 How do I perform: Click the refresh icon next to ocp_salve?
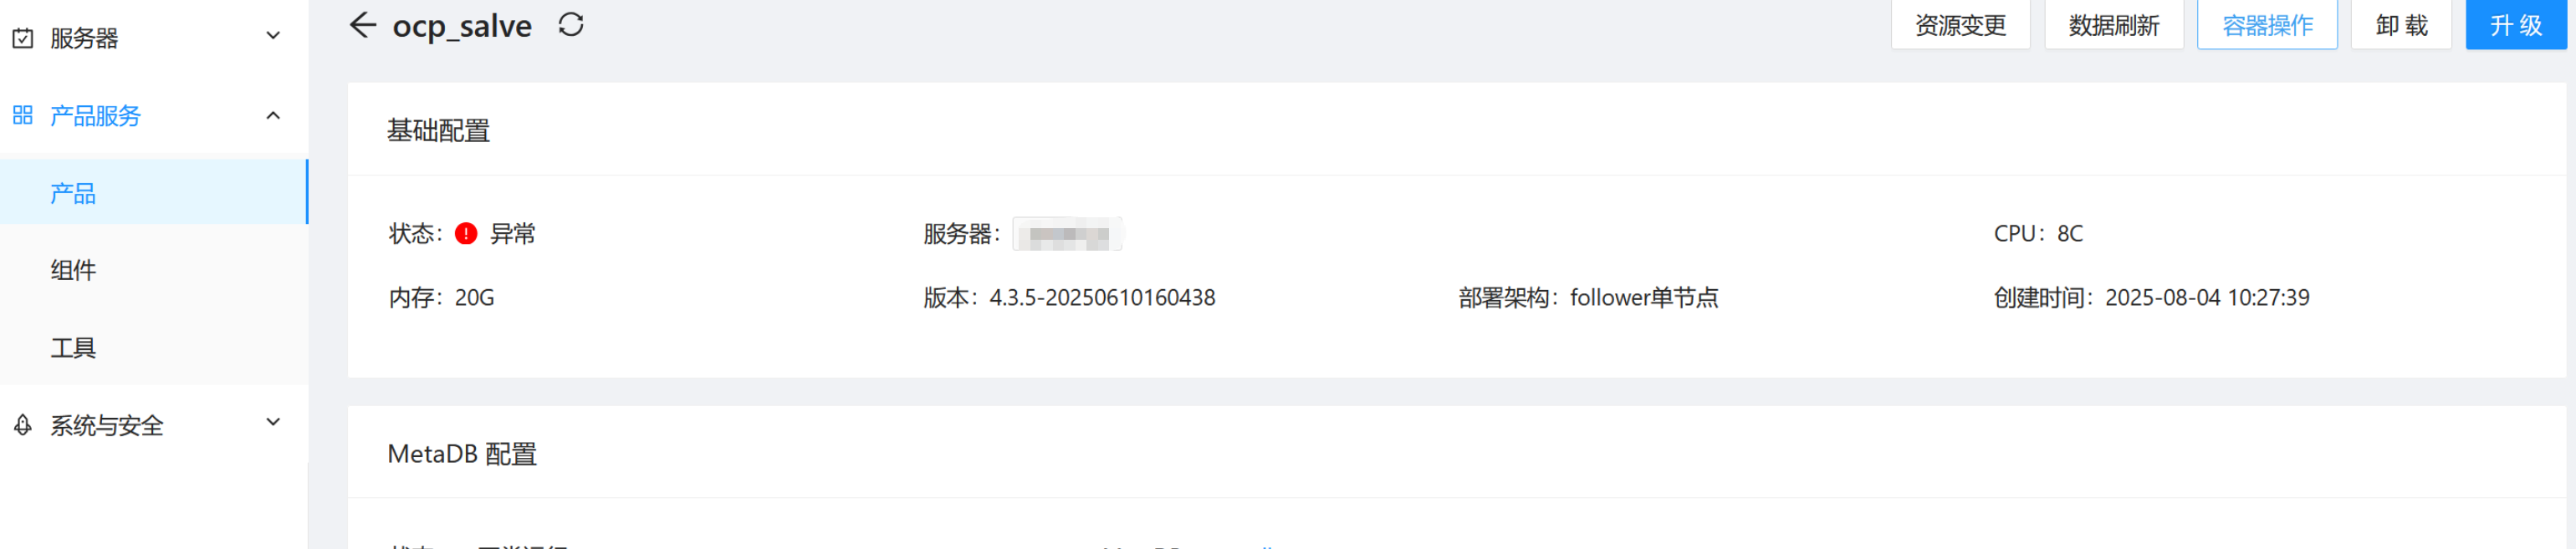pos(571,25)
